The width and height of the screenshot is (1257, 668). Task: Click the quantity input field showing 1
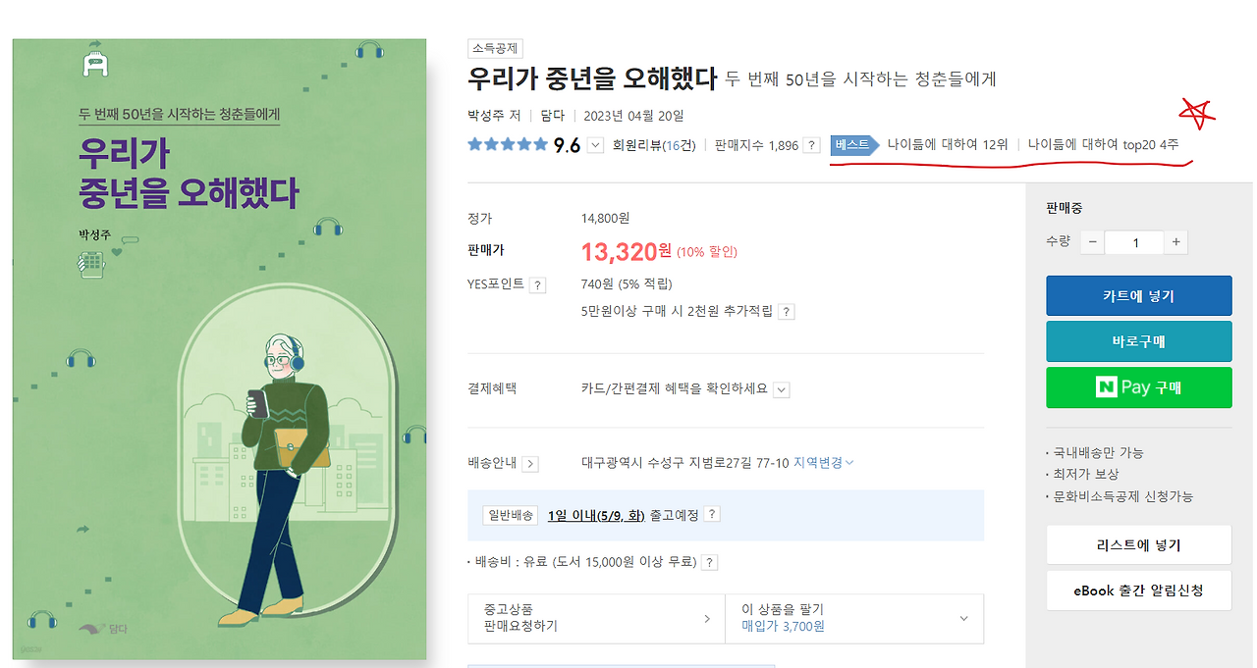tap(1137, 242)
